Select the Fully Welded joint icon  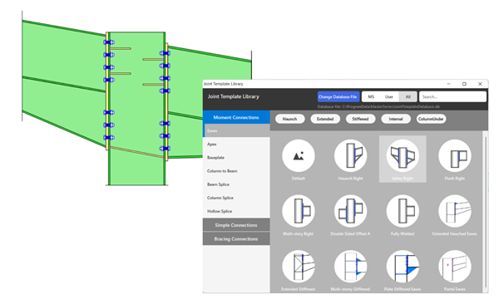pyautogui.click(x=403, y=211)
